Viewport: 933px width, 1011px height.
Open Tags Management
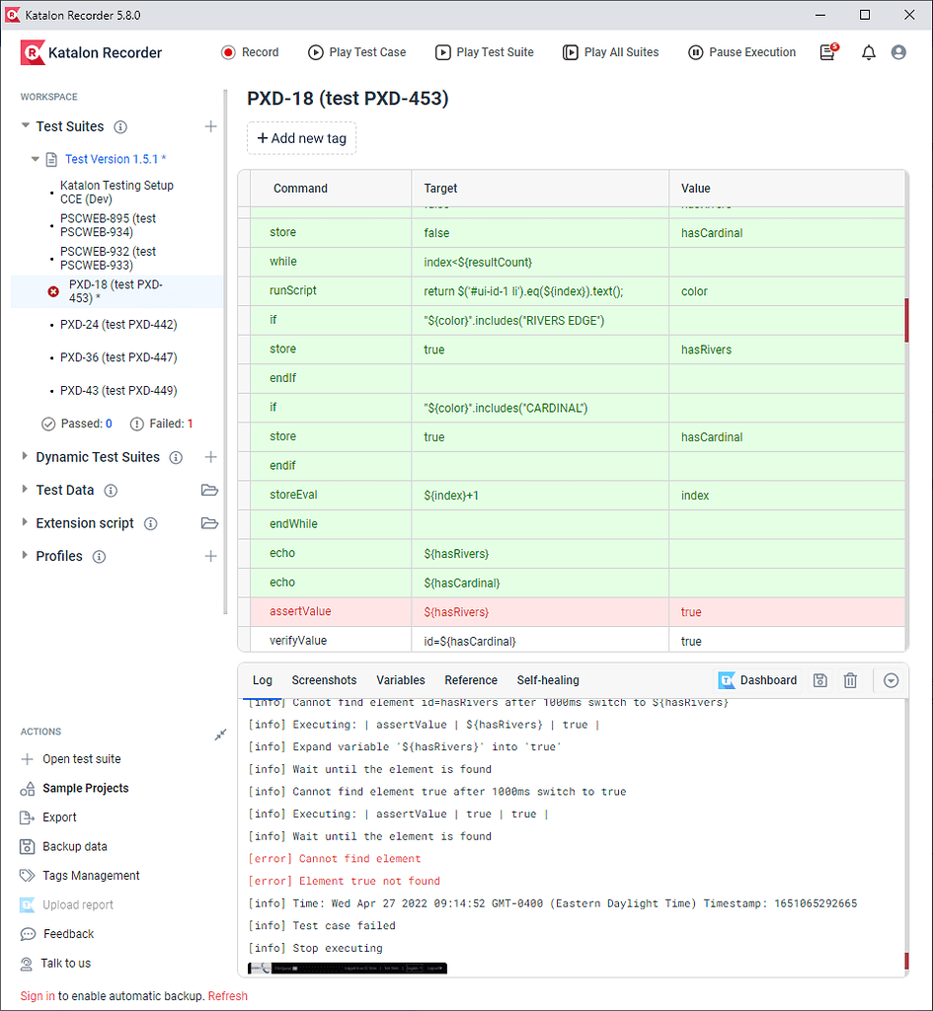pyautogui.click(x=80, y=876)
